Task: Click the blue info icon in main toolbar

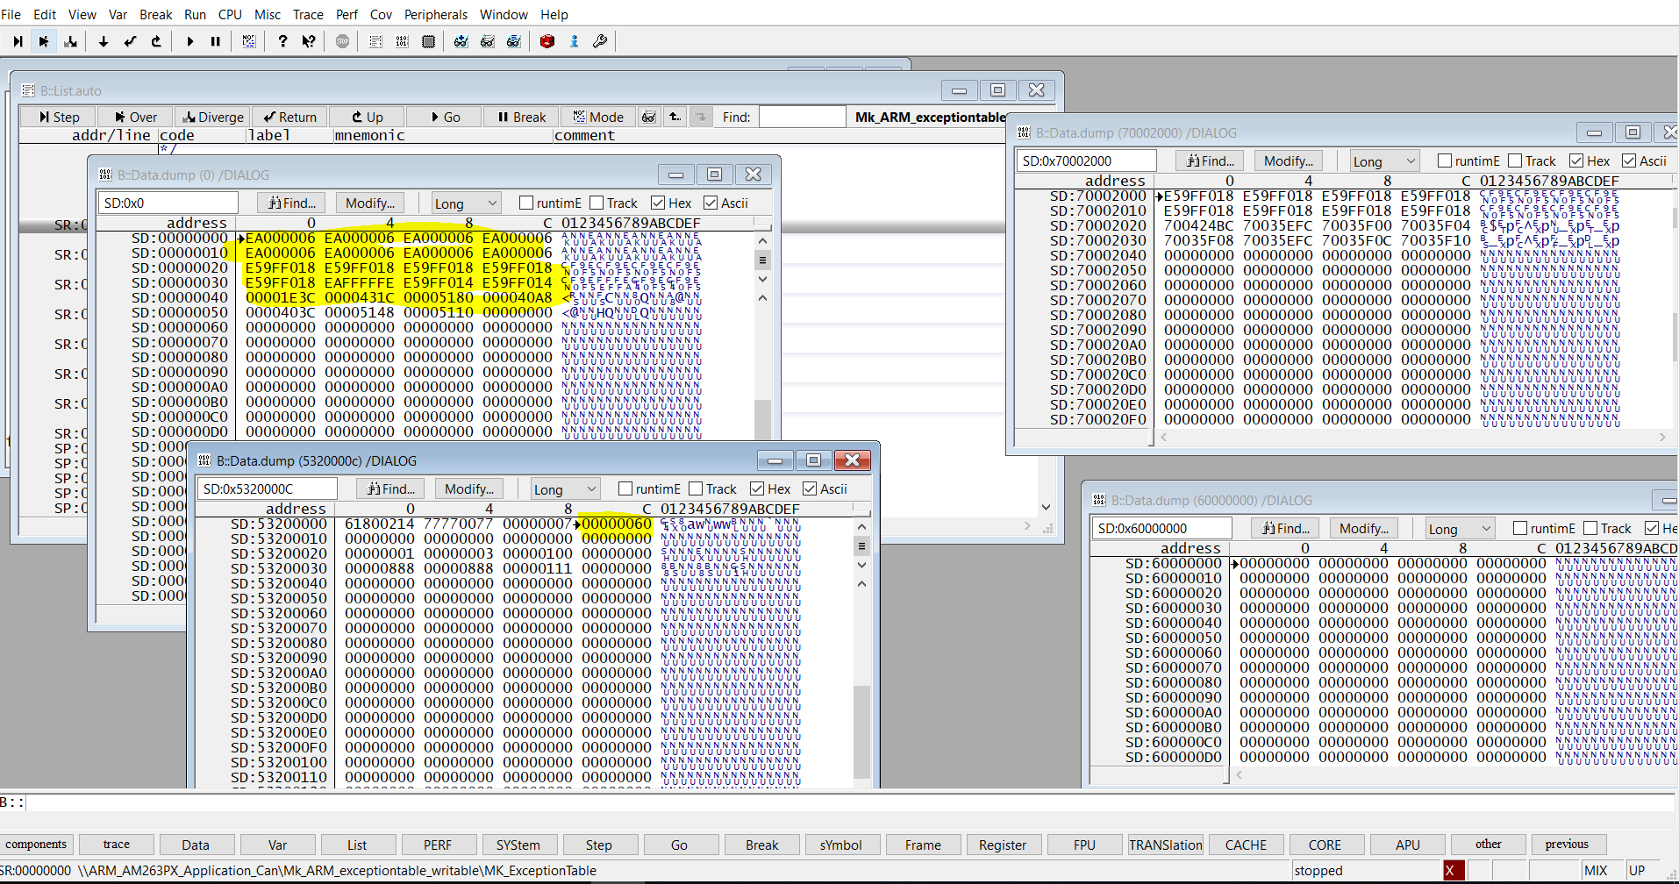Action: click(x=574, y=41)
